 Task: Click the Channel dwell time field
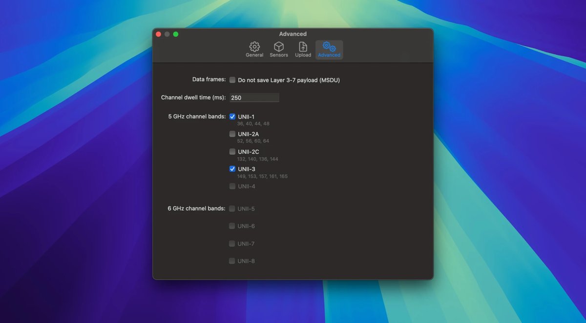pyautogui.click(x=254, y=98)
